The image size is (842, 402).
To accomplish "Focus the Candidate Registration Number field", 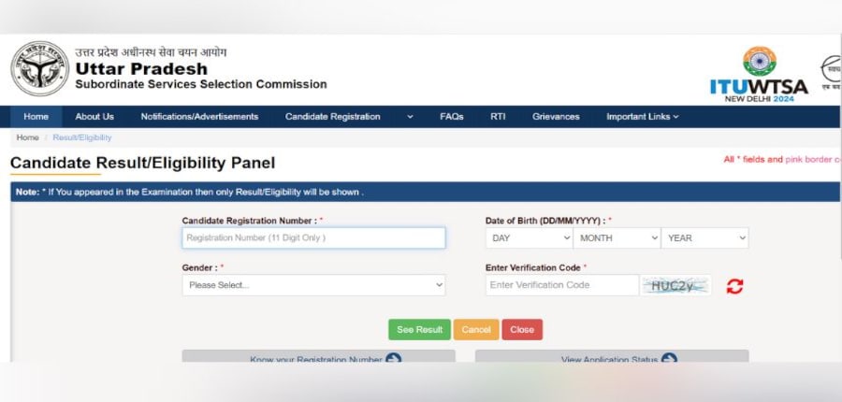I will pyautogui.click(x=313, y=238).
